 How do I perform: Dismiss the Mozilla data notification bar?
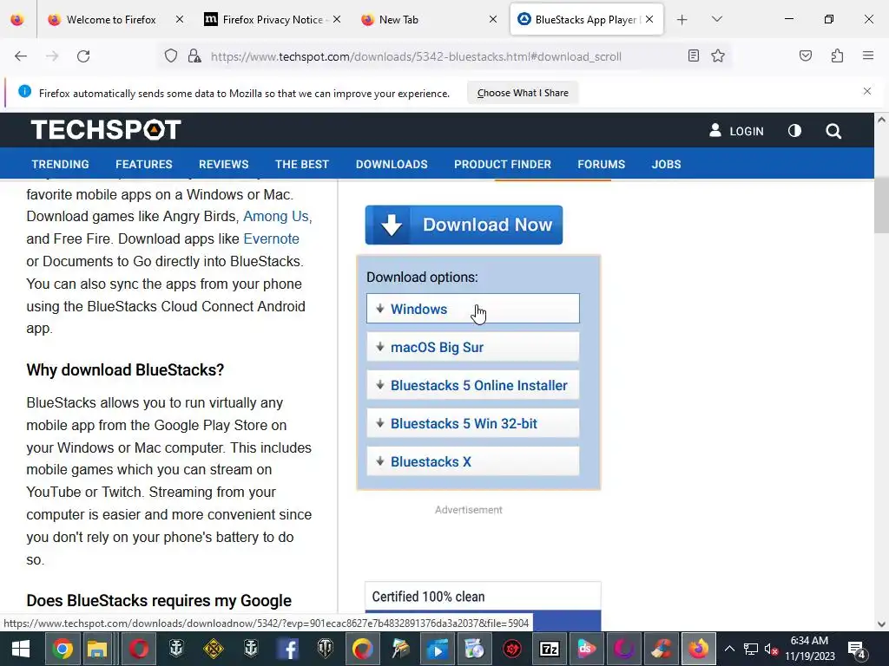click(867, 91)
